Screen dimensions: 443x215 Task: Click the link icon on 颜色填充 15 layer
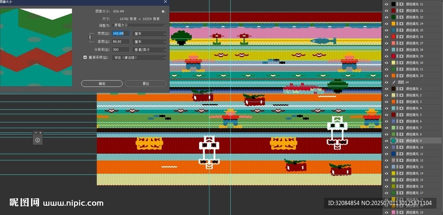tap(398, 180)
